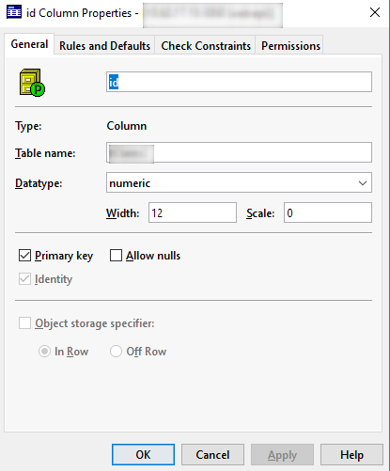The width and height of the screenshot is (390, 471).
Task: Toggle the Identity checkbox
Action: click(24, 279)
